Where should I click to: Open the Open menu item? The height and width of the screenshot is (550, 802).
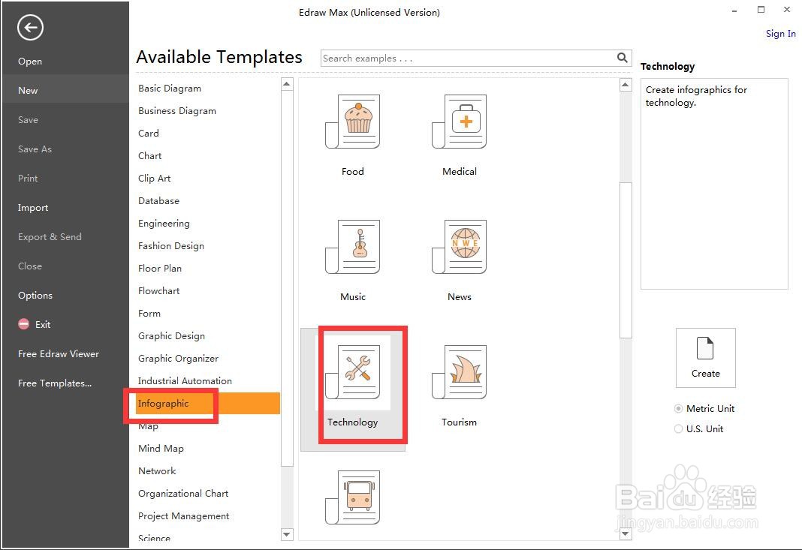30,62
